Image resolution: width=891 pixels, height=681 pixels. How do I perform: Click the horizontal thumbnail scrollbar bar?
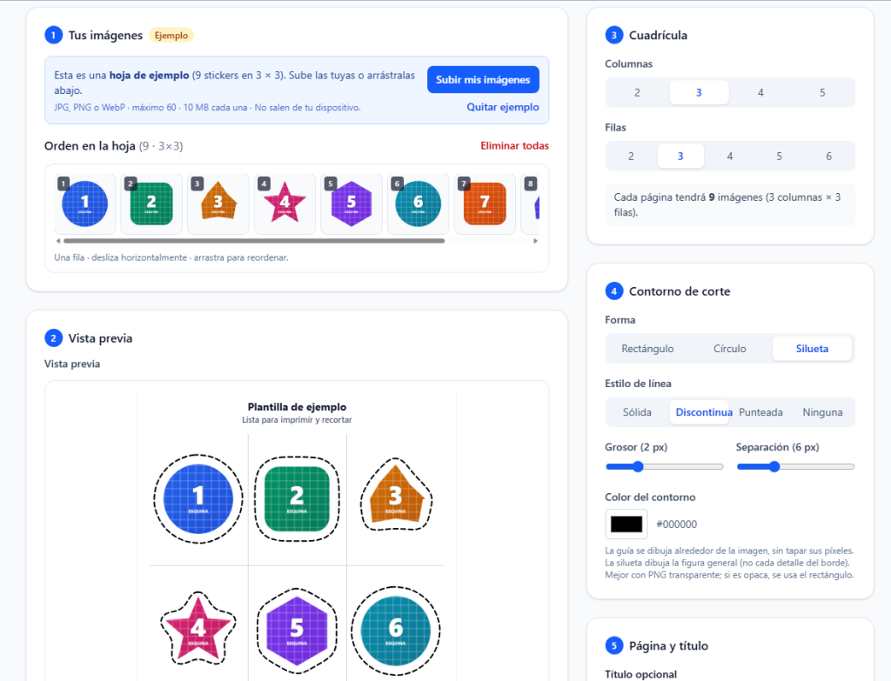coord(254,241)
